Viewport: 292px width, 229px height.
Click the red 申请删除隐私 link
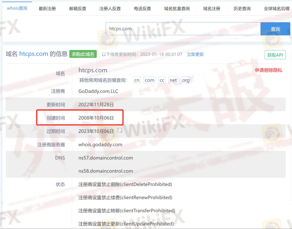268,70
